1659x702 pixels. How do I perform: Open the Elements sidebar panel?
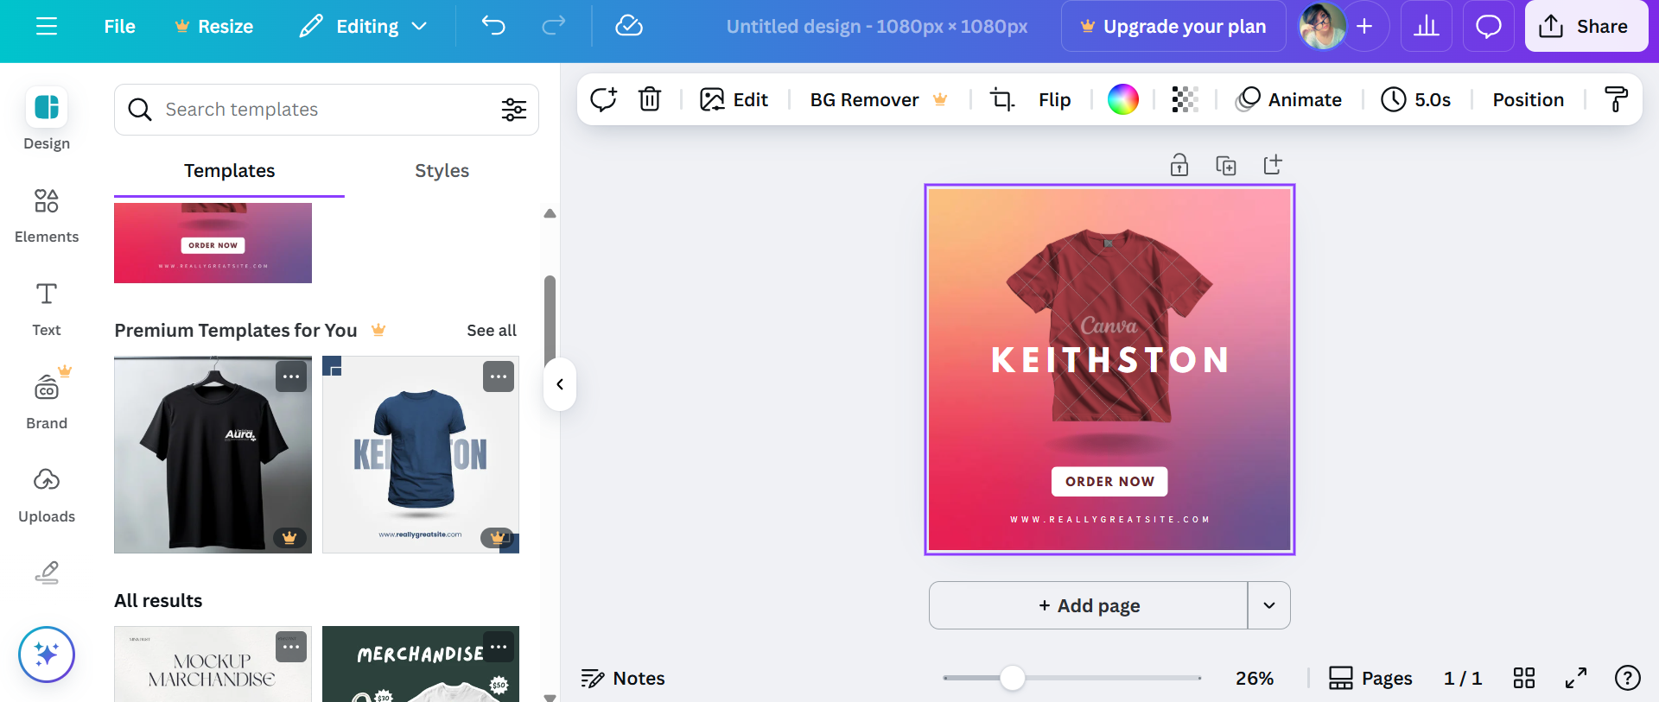47,216
